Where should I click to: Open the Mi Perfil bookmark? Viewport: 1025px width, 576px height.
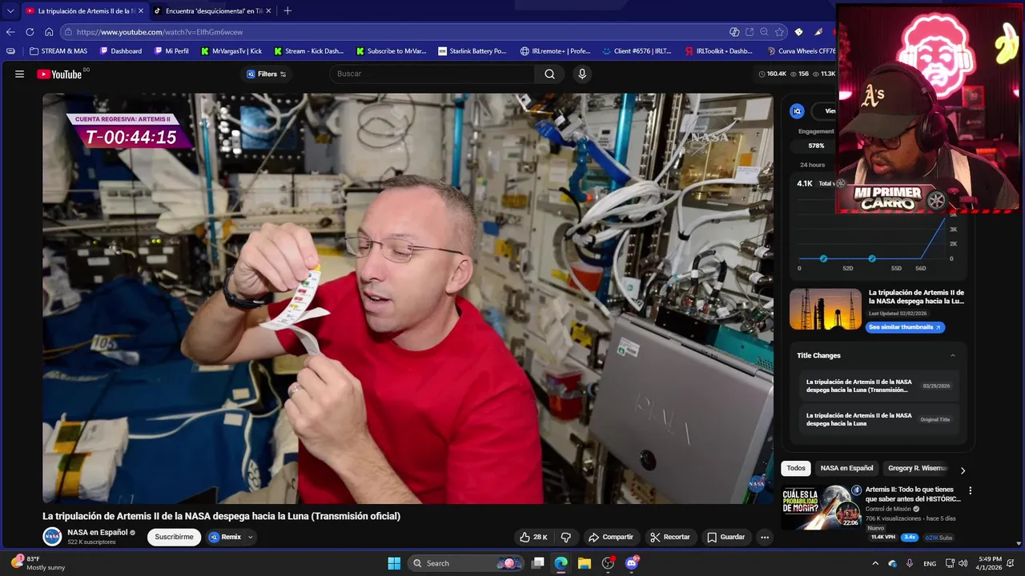171,50
